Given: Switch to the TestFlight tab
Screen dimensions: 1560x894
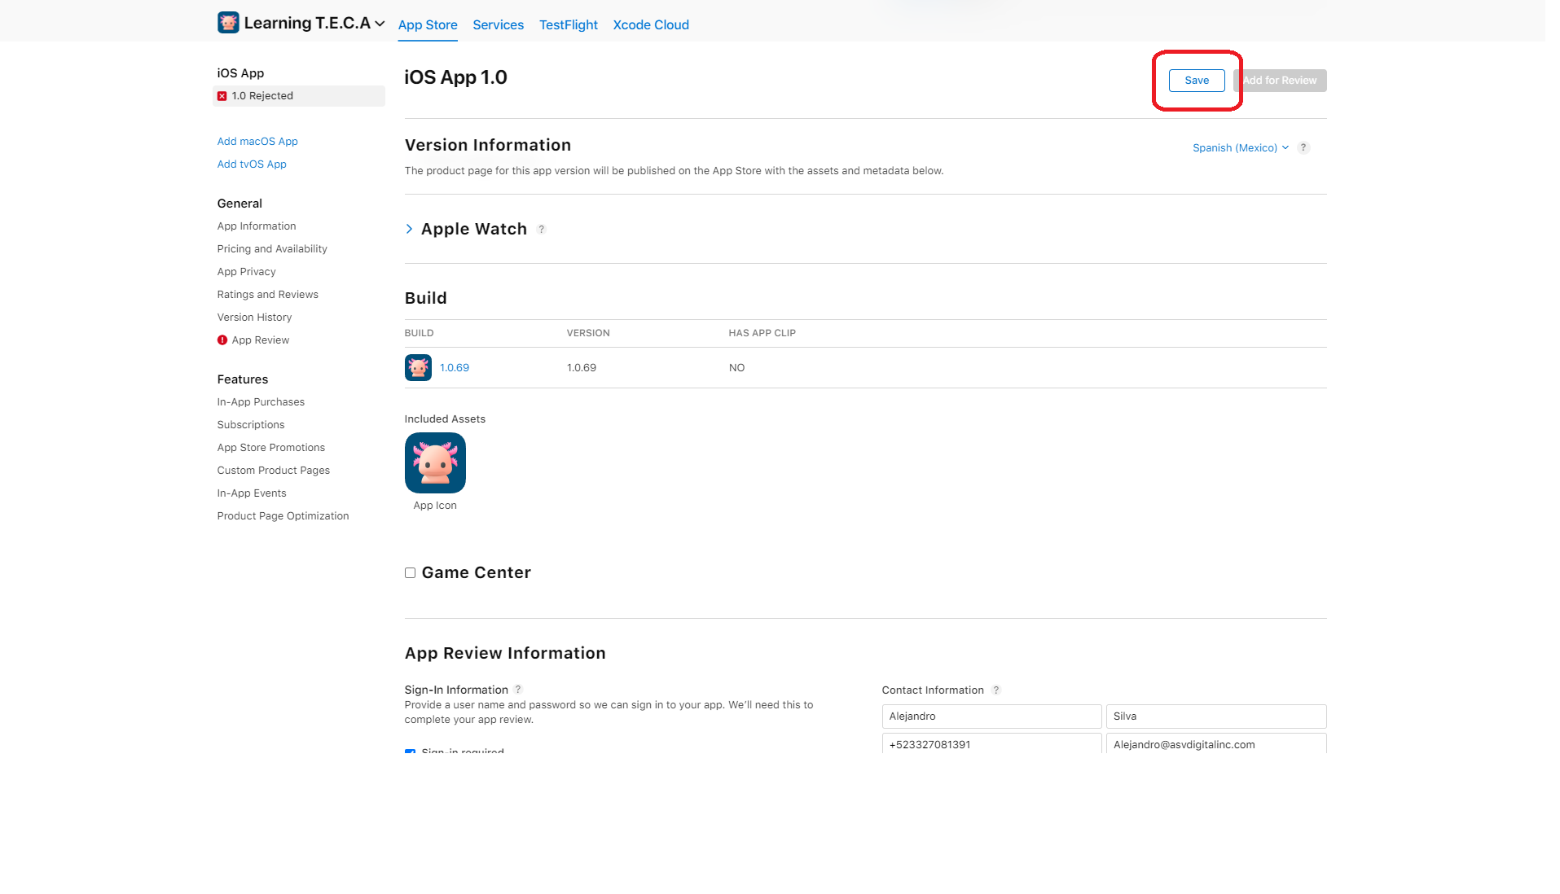Looking at the screenshot, I should pyautogui.click(x=568, y=25).
